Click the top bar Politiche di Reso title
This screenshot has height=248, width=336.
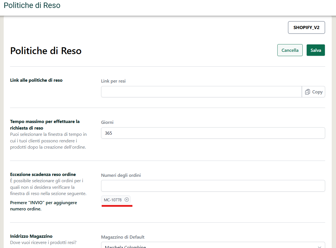point(32,5)
